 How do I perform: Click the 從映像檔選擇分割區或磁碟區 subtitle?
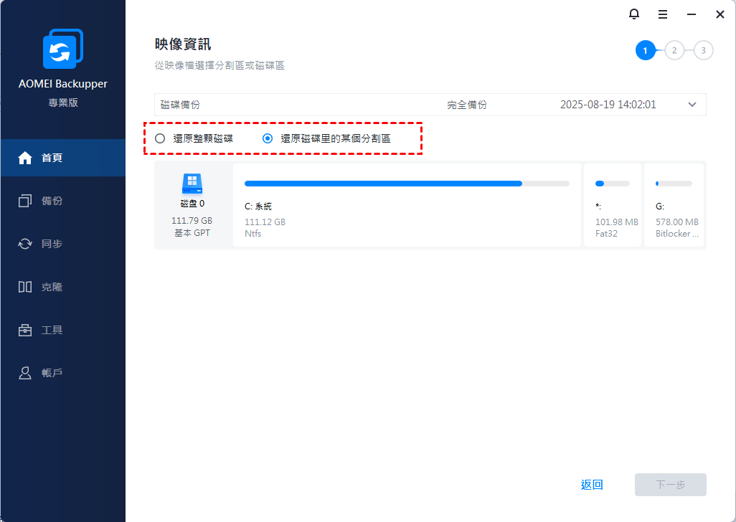pyautogui.click(x=220, y=65)
